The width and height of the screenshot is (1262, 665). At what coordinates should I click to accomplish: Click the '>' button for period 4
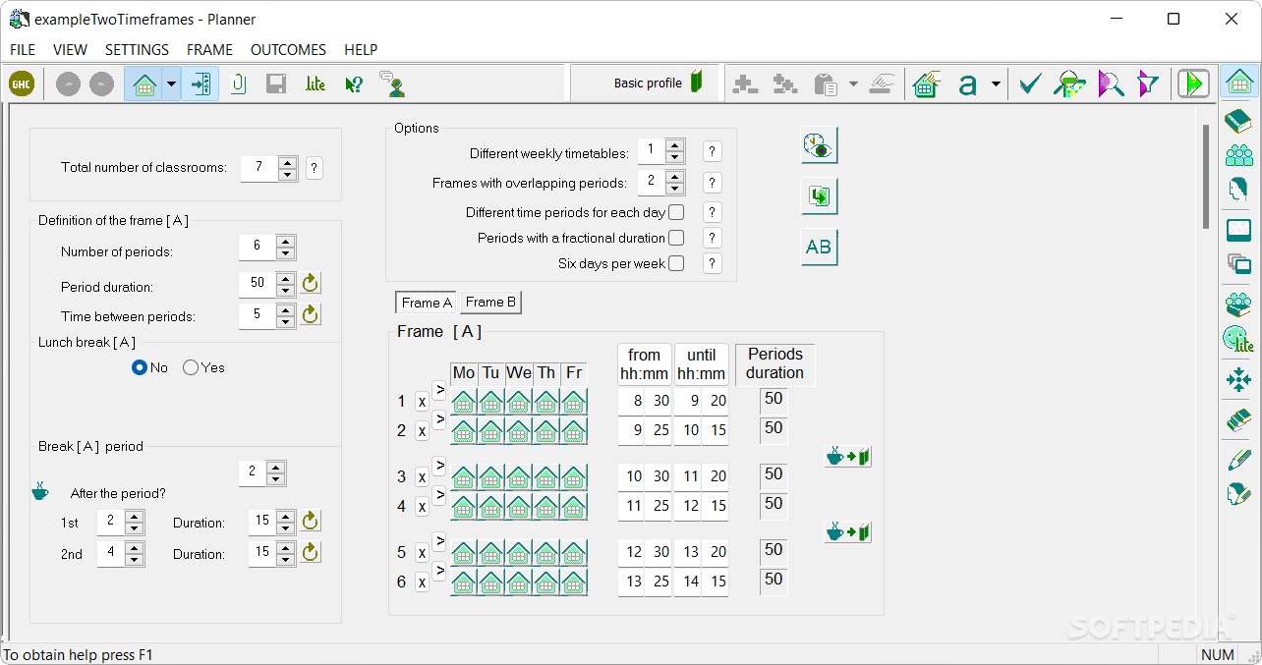[x=439, y=494]
